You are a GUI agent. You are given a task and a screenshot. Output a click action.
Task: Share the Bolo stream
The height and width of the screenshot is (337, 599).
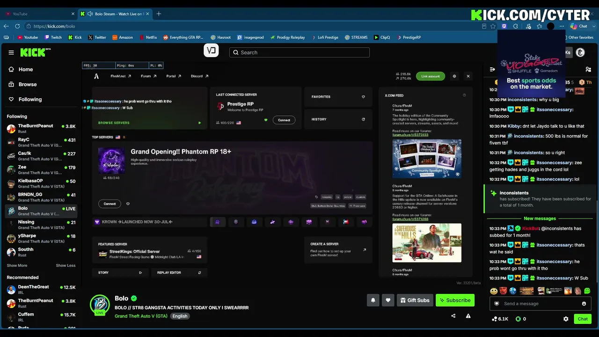click(453, 316)
